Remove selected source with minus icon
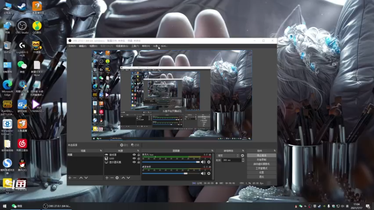The image size is (374, 210). click(x=112, y=178)
